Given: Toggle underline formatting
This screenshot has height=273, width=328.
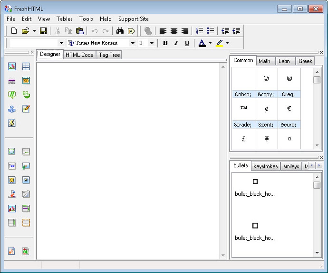Looking at the screenshot, I should tap(187, 43).
